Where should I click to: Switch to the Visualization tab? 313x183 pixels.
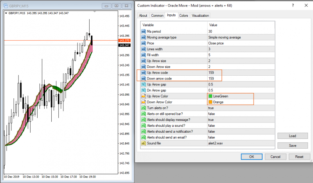(x=200, y=16)
